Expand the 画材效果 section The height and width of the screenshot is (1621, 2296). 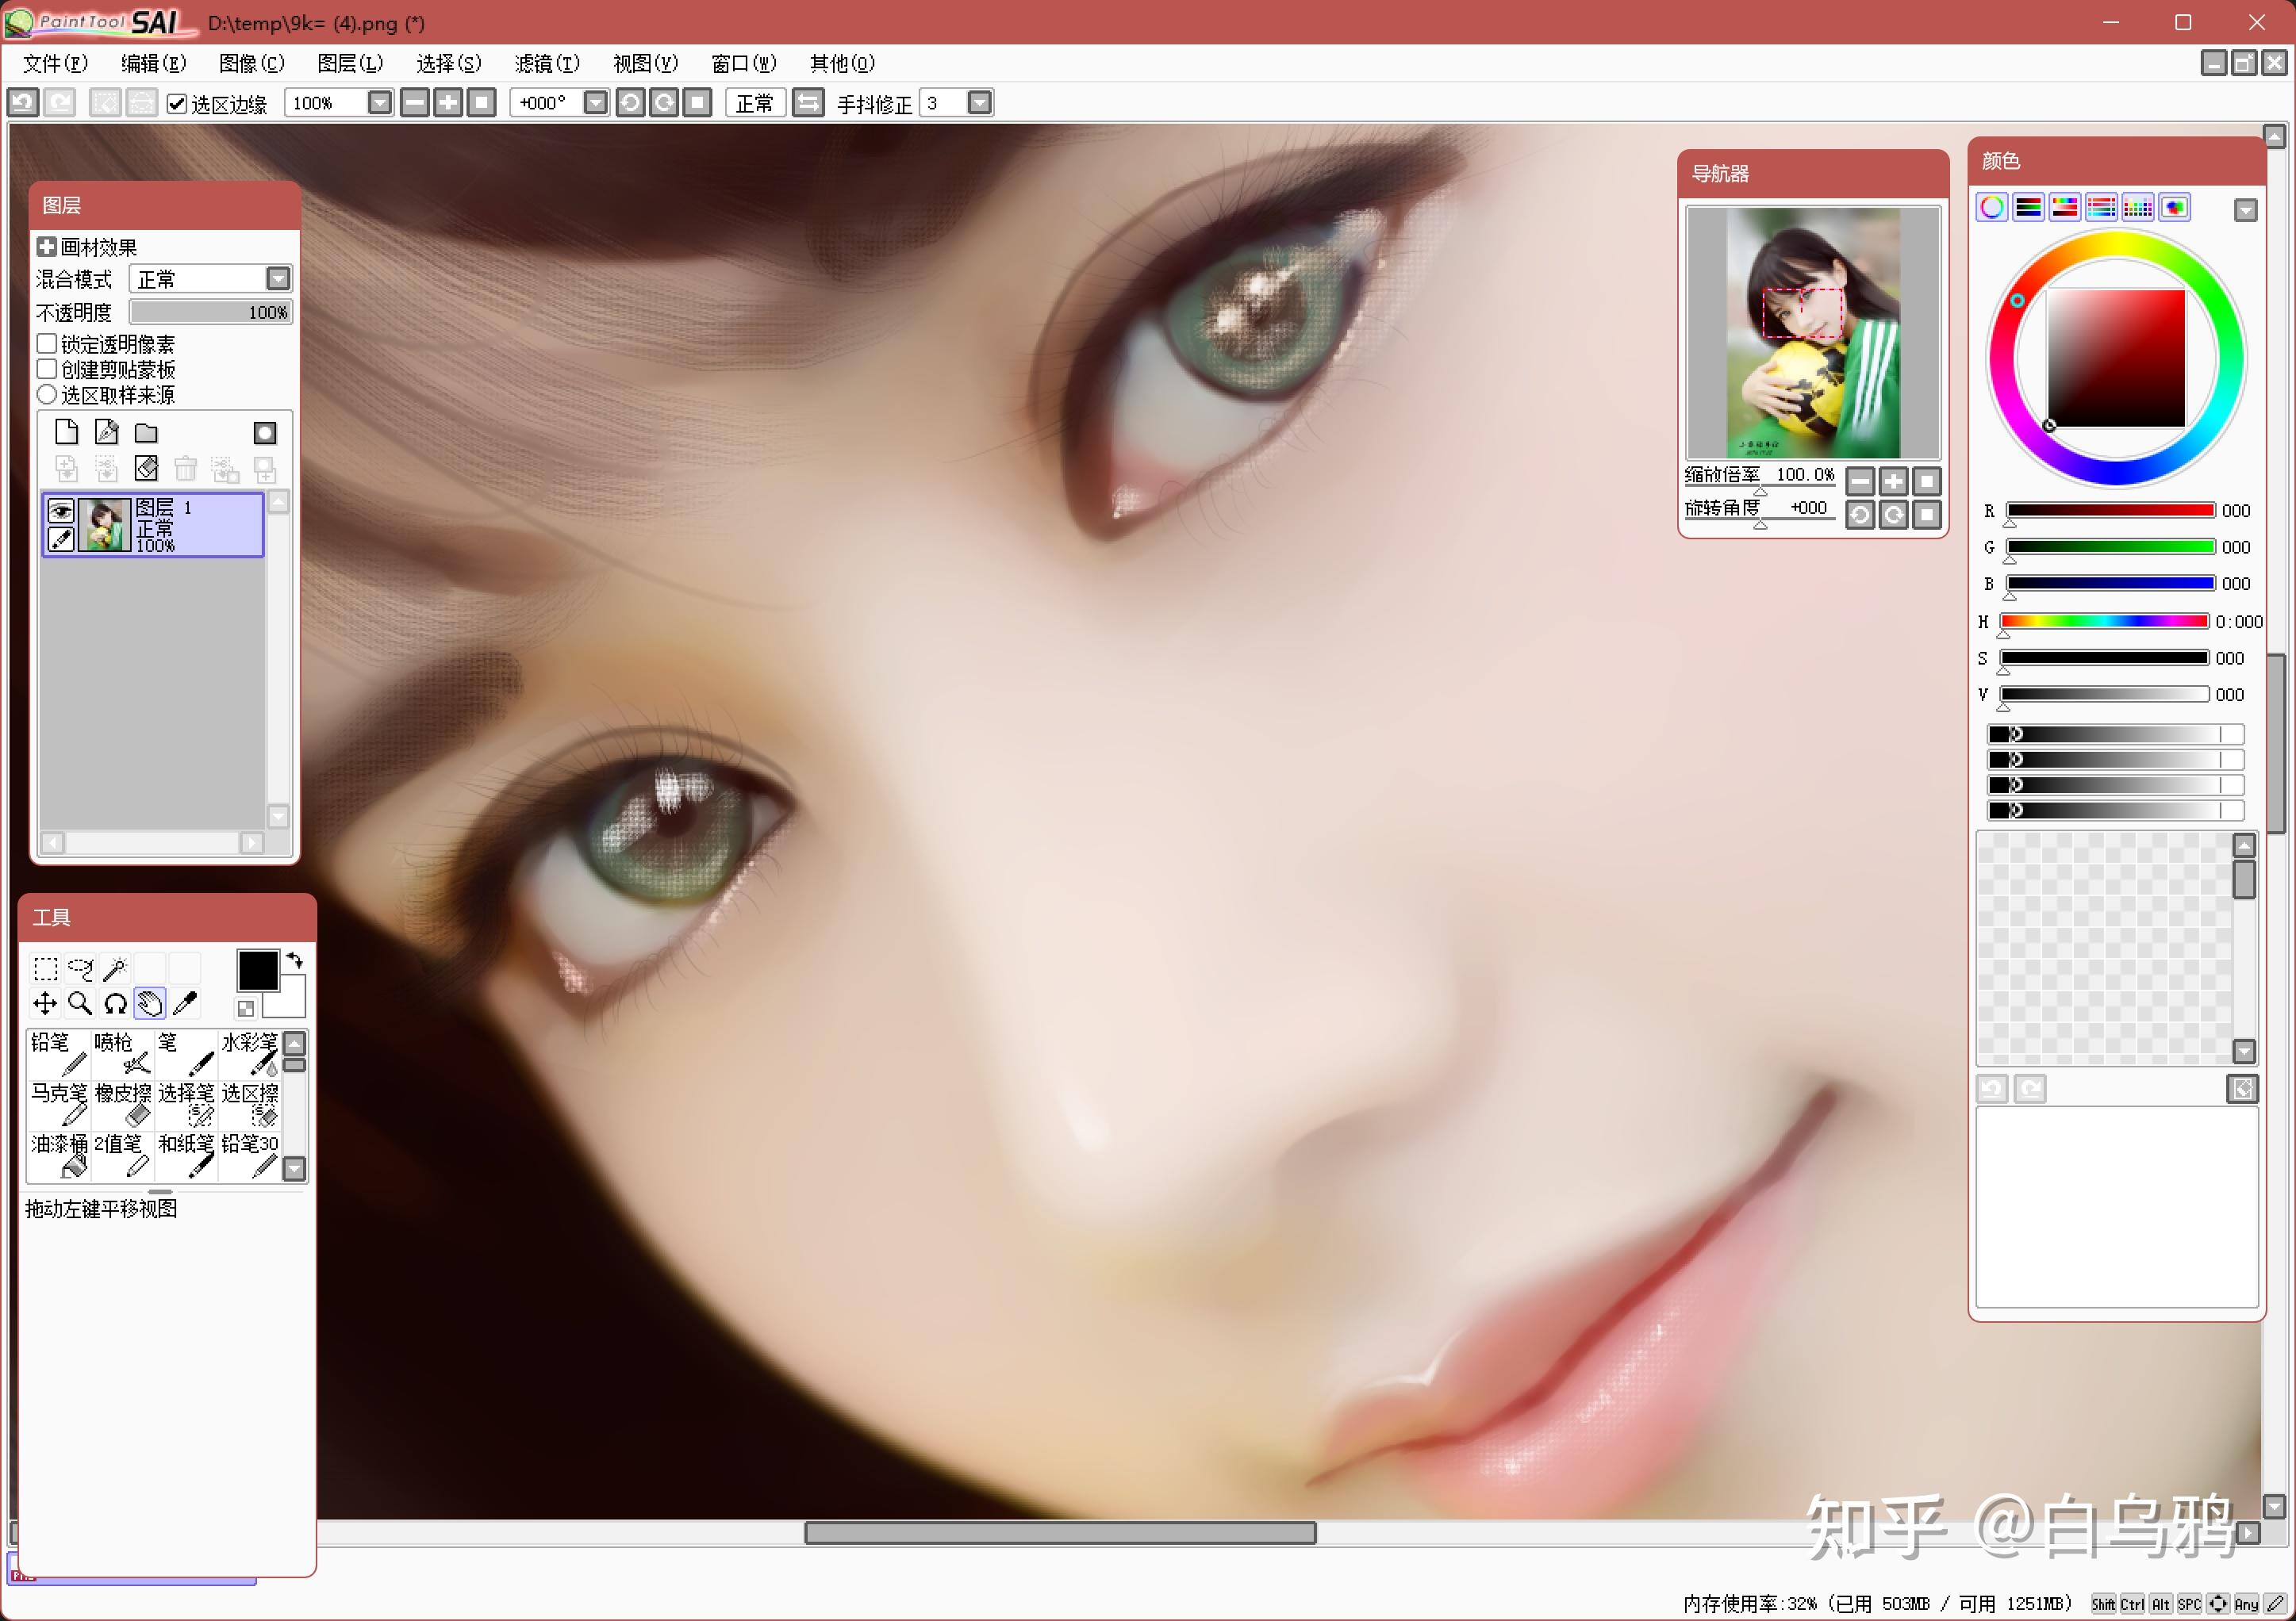[x=46, y=246]
